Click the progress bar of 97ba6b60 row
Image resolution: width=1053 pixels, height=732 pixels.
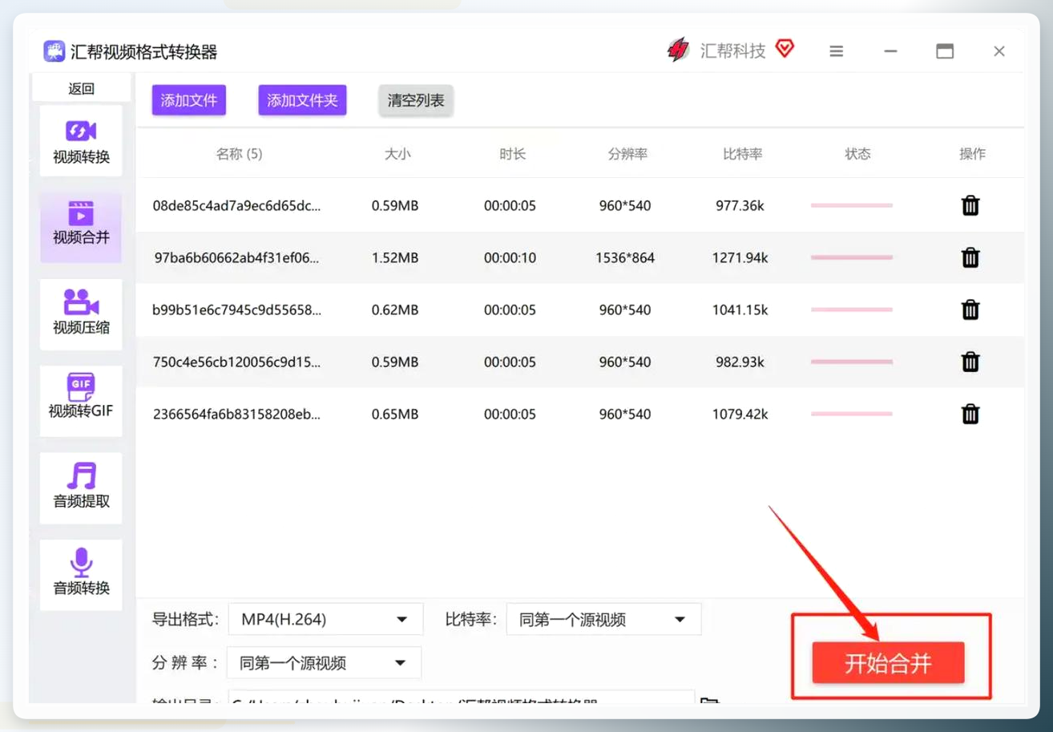[851, 257]
